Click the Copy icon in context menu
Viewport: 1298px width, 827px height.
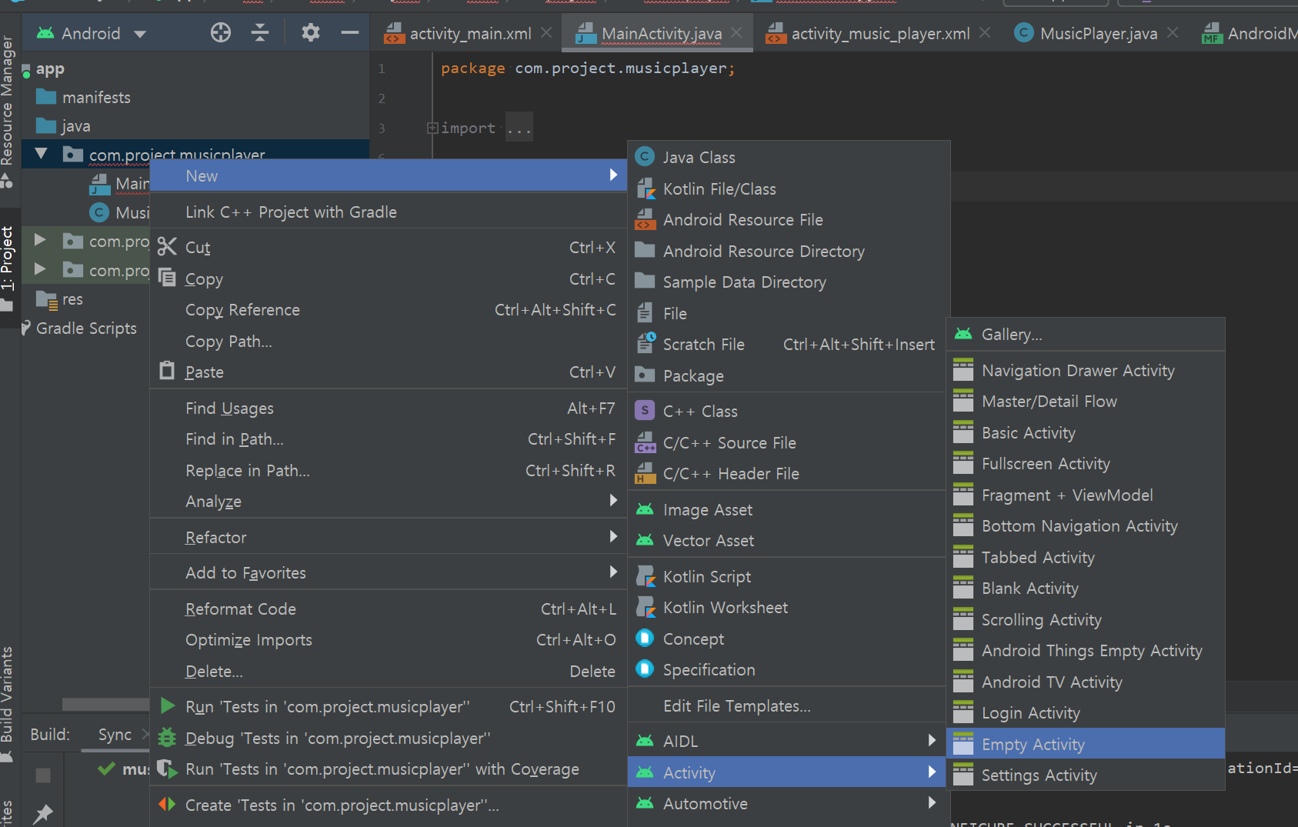(167, 278)
